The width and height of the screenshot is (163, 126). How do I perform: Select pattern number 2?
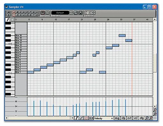pos(17,15)
